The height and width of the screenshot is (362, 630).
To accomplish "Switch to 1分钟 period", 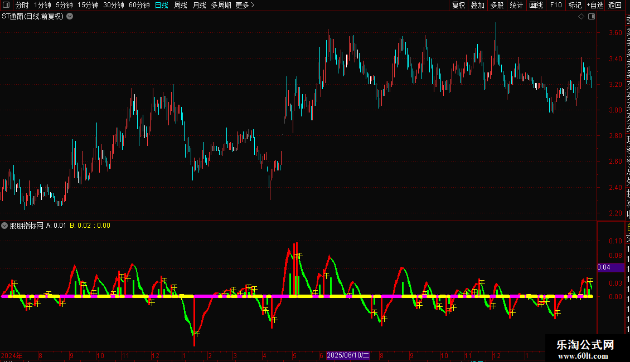I will coord(42,5).
